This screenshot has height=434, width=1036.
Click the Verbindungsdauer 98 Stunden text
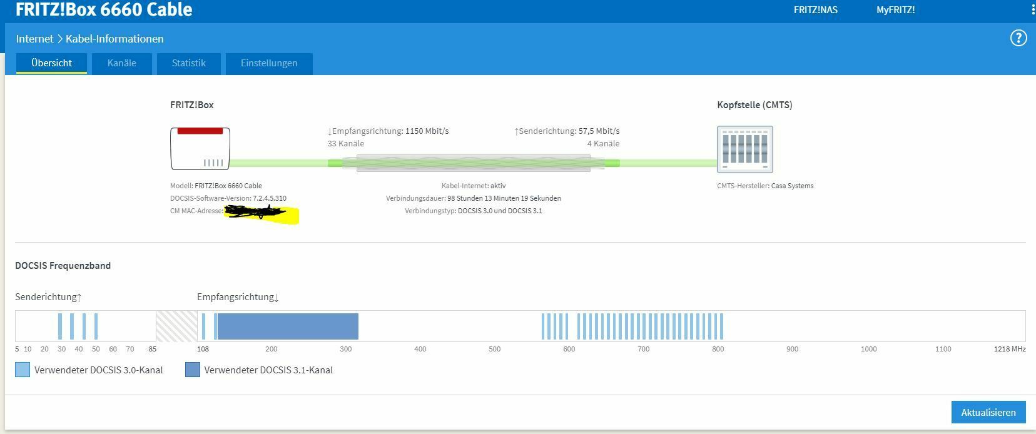point(474,198)
